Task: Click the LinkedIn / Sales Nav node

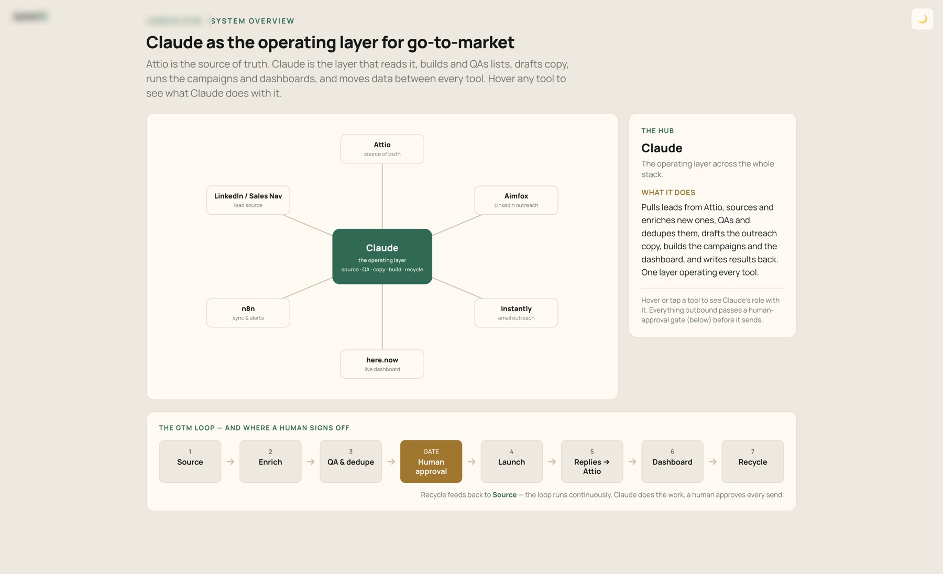Action: click(248, 200)
